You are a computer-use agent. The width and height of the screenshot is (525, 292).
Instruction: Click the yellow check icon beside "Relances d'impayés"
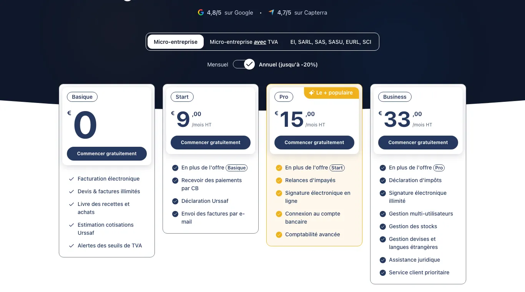pyautogui.click(x=279, y=181)
